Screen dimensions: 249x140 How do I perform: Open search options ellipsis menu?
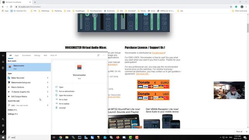[x=104, y=55]
